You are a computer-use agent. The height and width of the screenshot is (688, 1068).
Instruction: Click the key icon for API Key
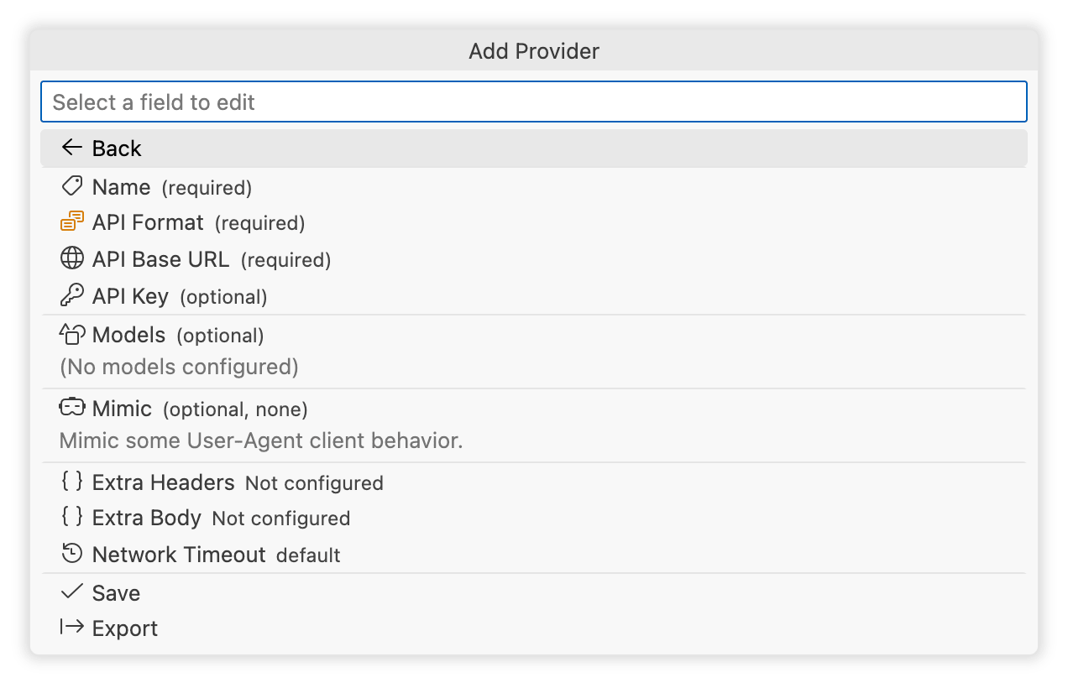(x=72, y=295)
